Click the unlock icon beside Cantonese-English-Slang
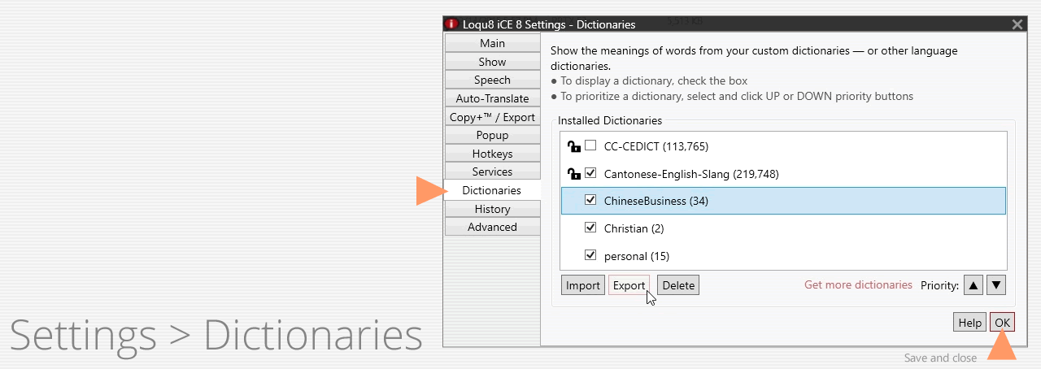The height and width of the screenshot is (369, 1041). click(x=573, y=173)
